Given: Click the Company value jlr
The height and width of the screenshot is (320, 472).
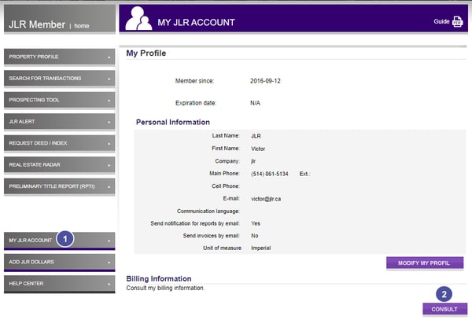Looking at the screenshot, I should [x=253, y=161].
